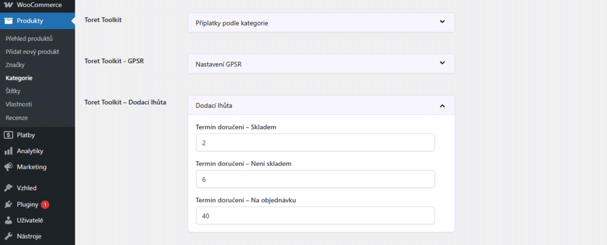Viewport: 607px width, 245px height.
Task: Click the Toret Toolkit row label
Action: click(103, 20)
